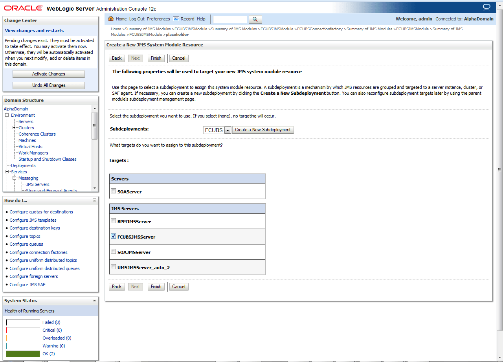The image size is (503, 362).
Task: Open Configure quotas for destinations link
Action: [x=41, y=212]
